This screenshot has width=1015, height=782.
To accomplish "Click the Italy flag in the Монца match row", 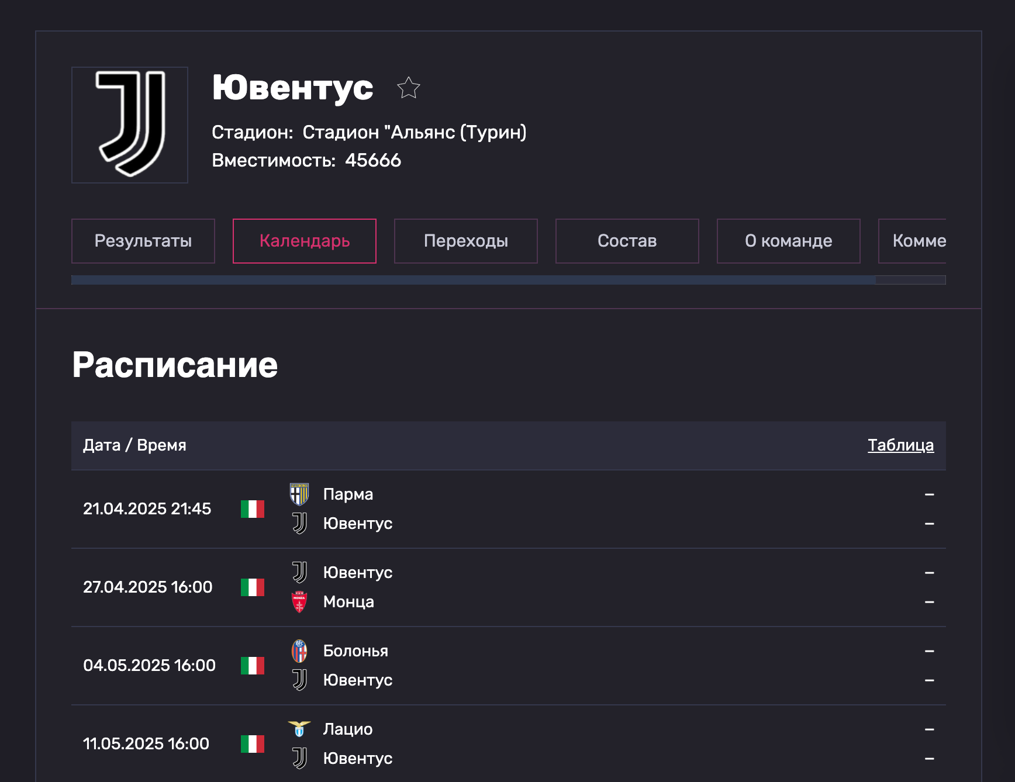I will pyautogui.click(x=253, y=587).
